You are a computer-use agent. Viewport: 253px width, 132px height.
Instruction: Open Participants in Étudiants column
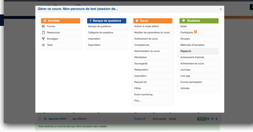point(187,33)
